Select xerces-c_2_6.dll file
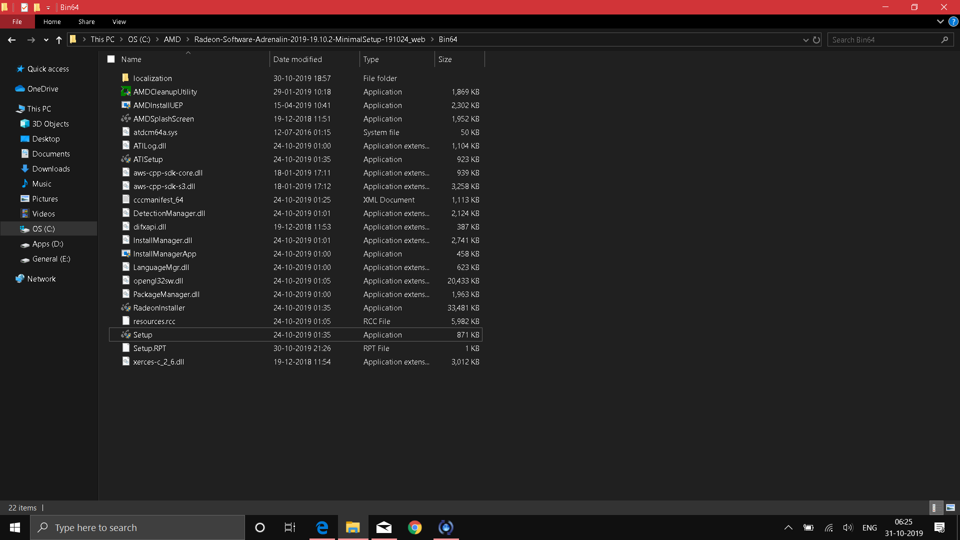 point(158,362)
